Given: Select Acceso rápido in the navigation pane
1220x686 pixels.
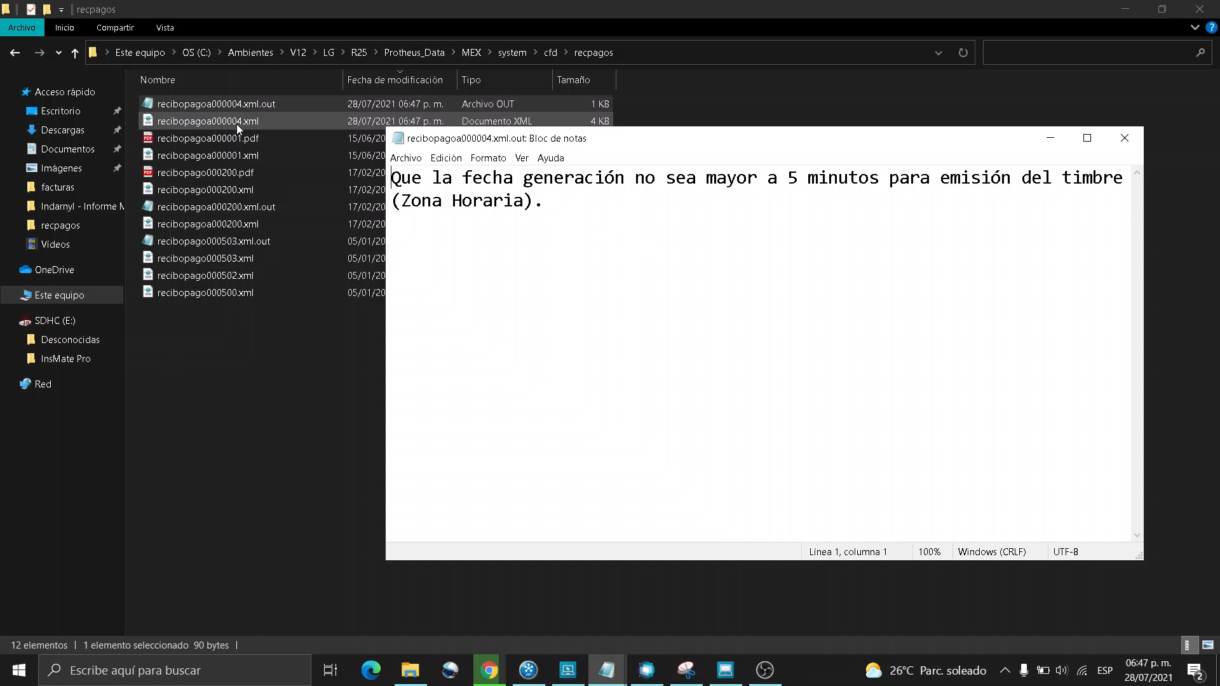Looking at the screenshot, I should (64, 92).
